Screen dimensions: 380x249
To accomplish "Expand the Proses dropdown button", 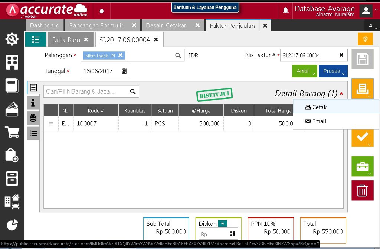I will click(x=333, y=71).
